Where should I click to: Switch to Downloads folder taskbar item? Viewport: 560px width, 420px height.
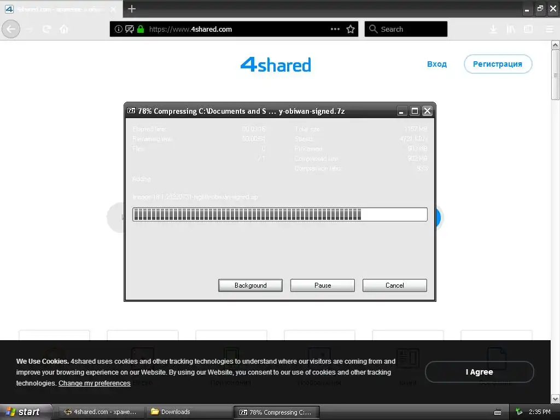coord(189,412)
